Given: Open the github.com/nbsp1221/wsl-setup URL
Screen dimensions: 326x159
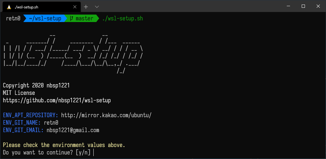Looking at the screenshot, I should 57,100.
